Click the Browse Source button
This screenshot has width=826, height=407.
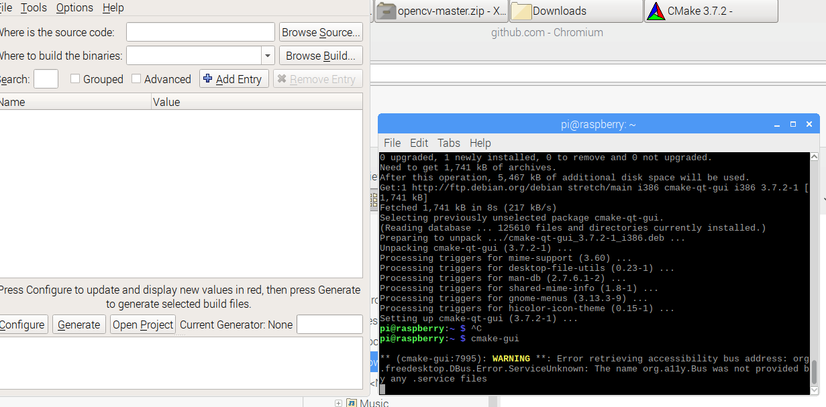tap(321, 32)
